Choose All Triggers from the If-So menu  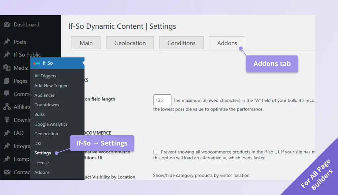[x=45, y=76]
